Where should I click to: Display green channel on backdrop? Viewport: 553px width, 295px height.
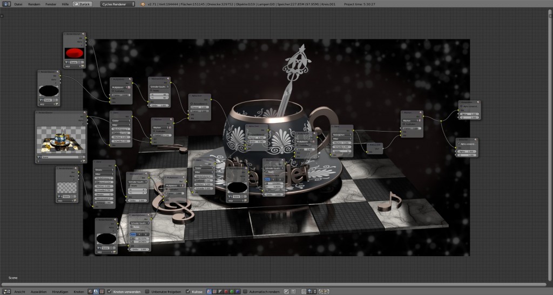click(232, 291)
